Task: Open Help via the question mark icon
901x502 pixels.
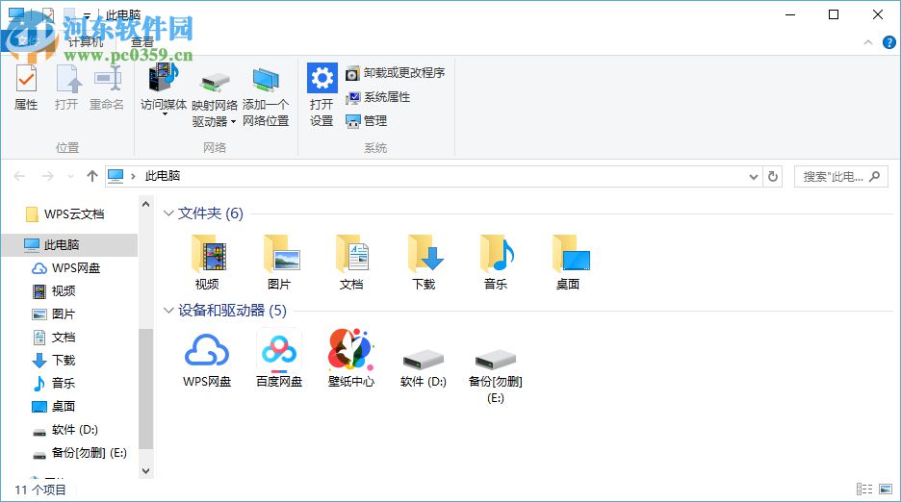Action: coord(888,42)
